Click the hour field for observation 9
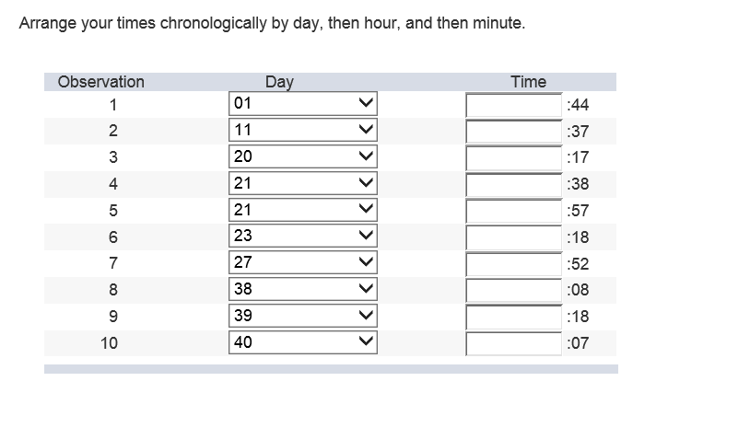This screenshot has width=750, height=439. 515,318
